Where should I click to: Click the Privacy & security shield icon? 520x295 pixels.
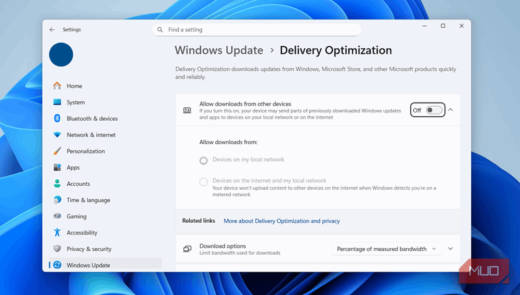point(57,249)
